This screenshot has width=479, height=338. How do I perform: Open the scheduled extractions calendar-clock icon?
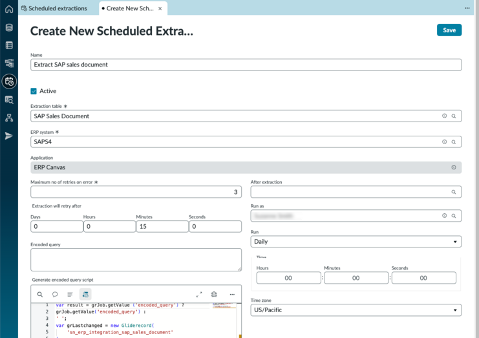pos(9,81)
